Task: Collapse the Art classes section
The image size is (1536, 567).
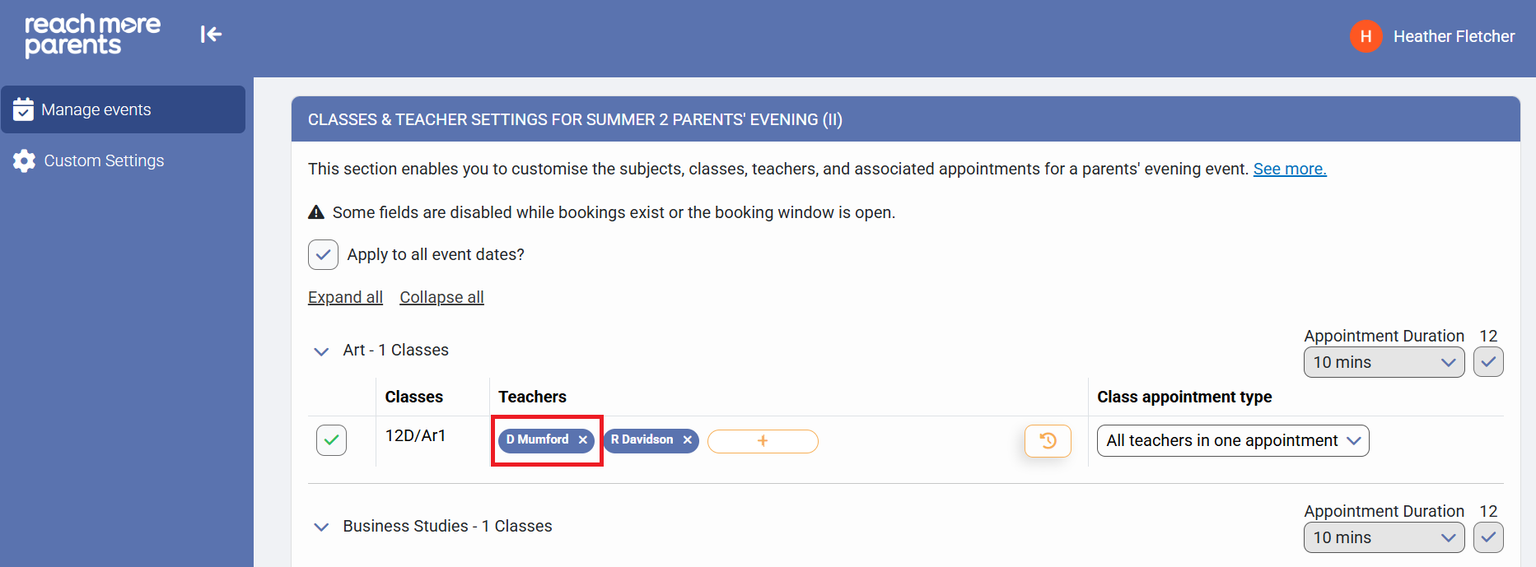Action: coord(321,351)
